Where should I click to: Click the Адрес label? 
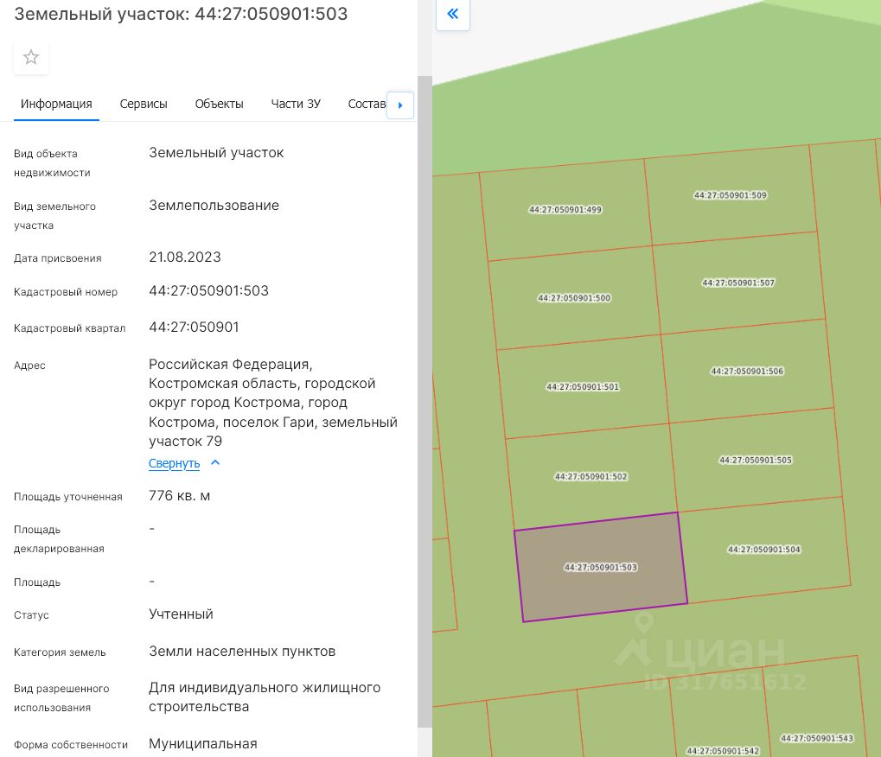click(29, 365)
